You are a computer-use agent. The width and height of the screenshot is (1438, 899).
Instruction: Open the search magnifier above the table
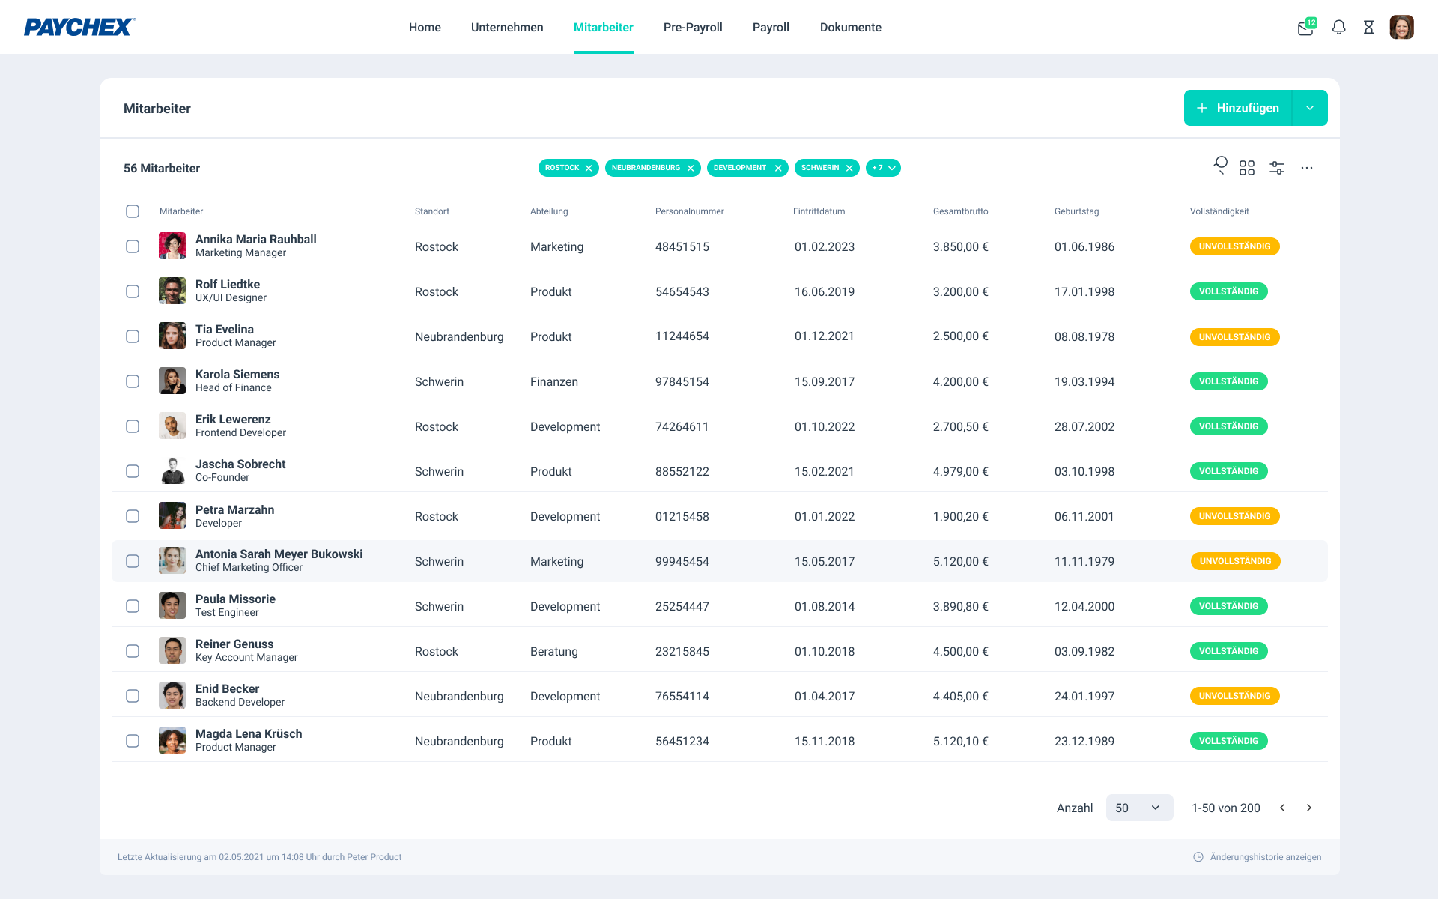coord(1221,166)
